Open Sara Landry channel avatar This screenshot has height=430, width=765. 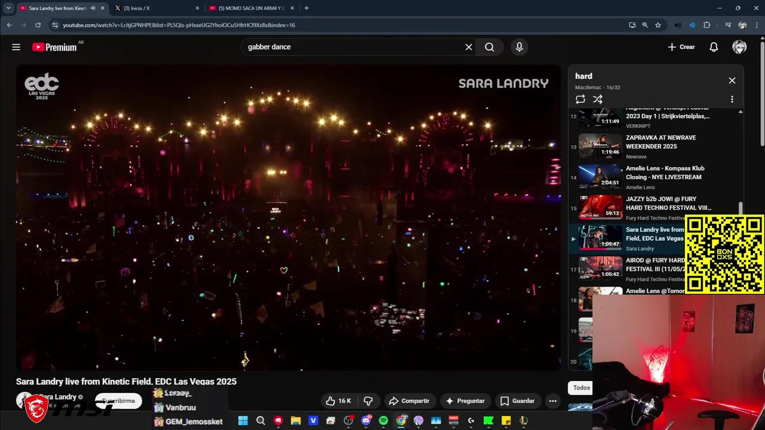coord(24,400)
